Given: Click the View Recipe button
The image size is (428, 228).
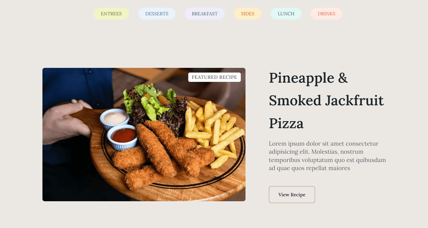Looking at the screenshot, I should click(x=292, y=195).
